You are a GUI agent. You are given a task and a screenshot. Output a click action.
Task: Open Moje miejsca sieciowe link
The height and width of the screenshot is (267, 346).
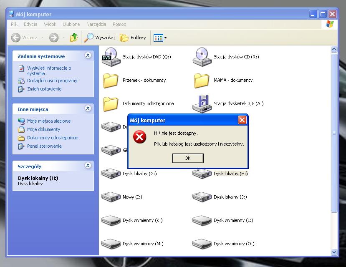click(x=49, y=121)
